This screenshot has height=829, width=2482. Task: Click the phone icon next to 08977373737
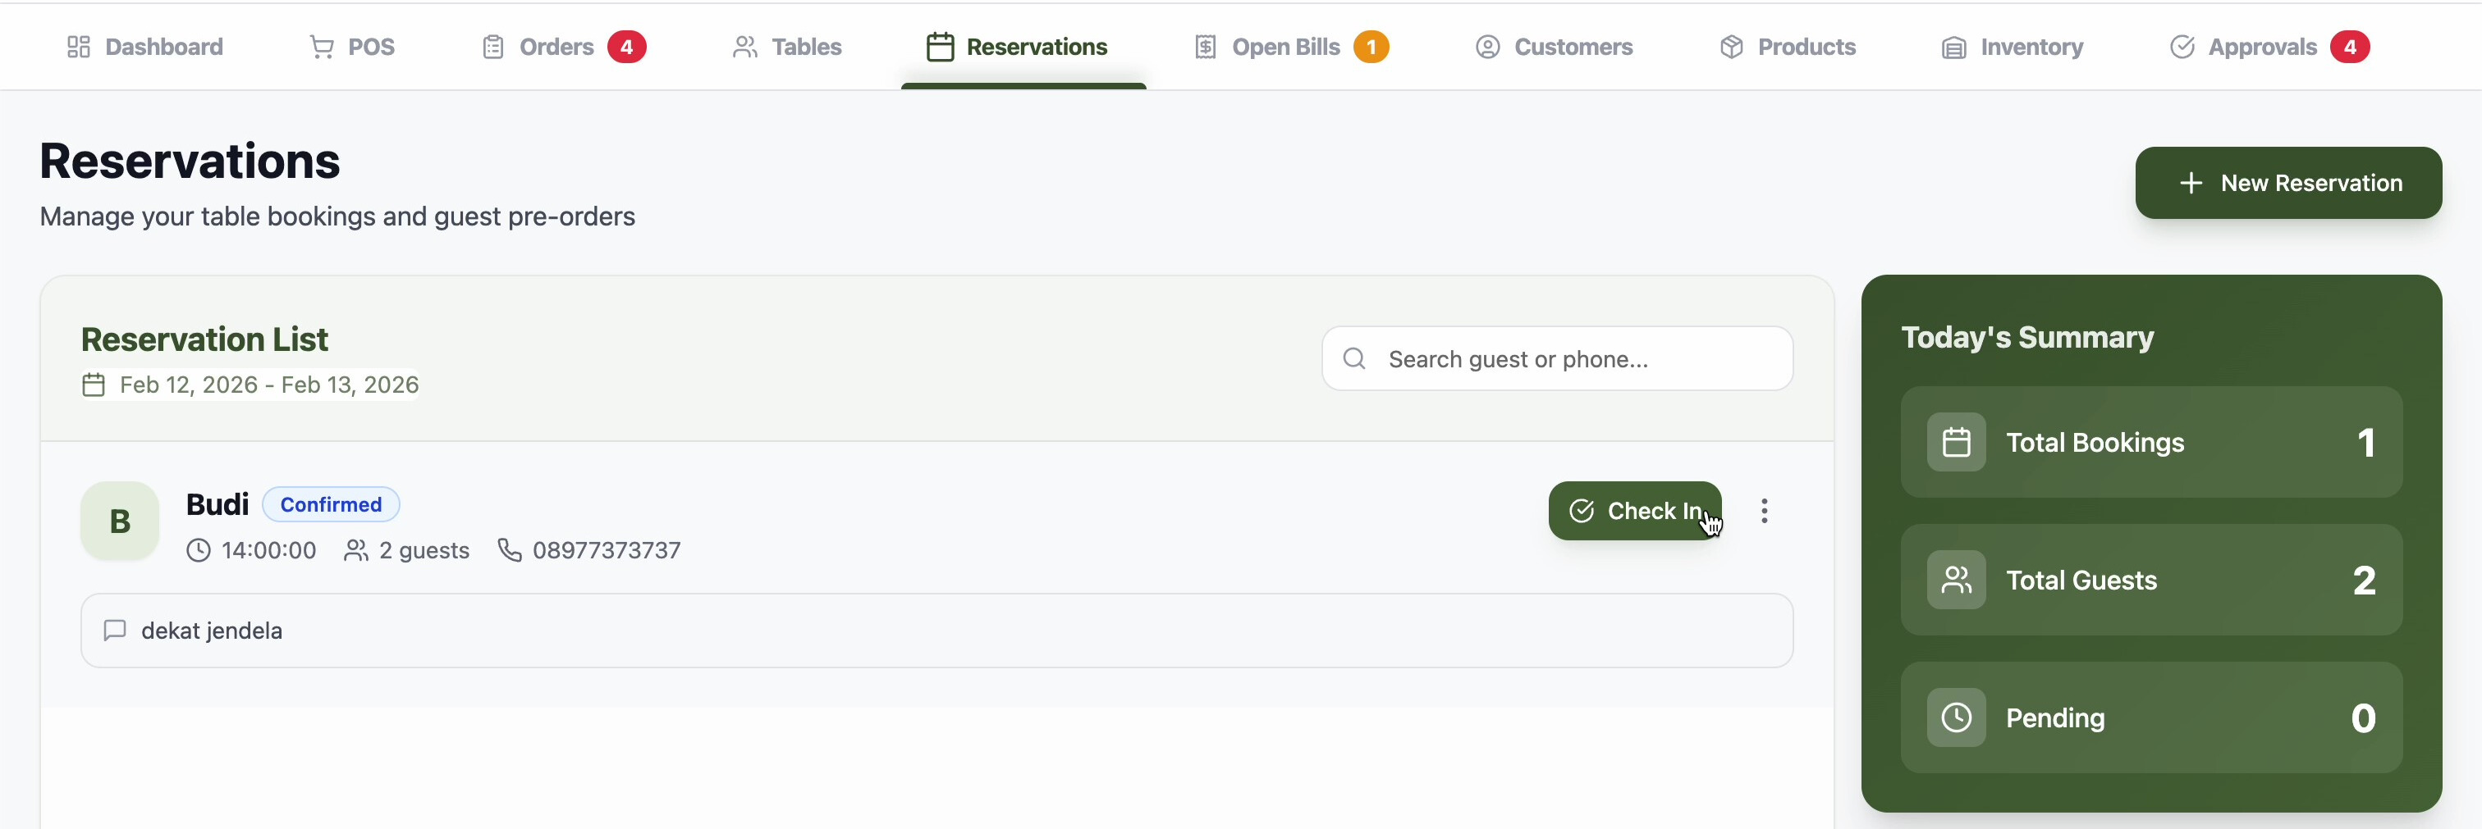[x=510, y=549]
